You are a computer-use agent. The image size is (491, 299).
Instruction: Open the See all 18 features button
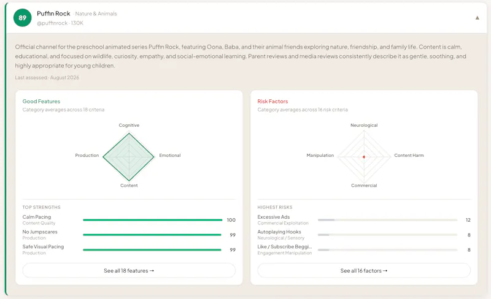tap(129, 271)
